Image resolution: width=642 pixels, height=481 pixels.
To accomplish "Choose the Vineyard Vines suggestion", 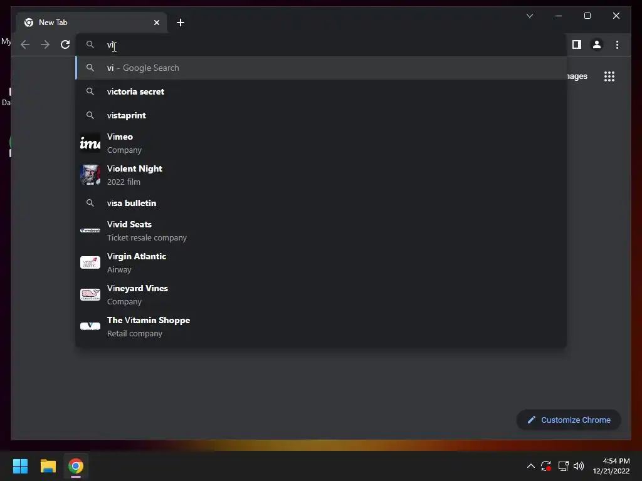I will (x=321, y=294).
